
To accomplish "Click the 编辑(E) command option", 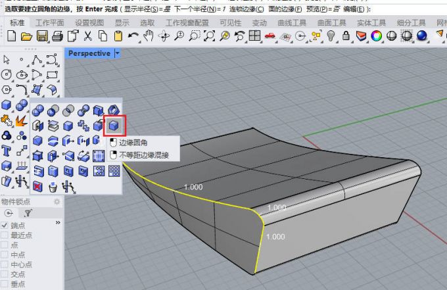I will [x=354, y=9].
